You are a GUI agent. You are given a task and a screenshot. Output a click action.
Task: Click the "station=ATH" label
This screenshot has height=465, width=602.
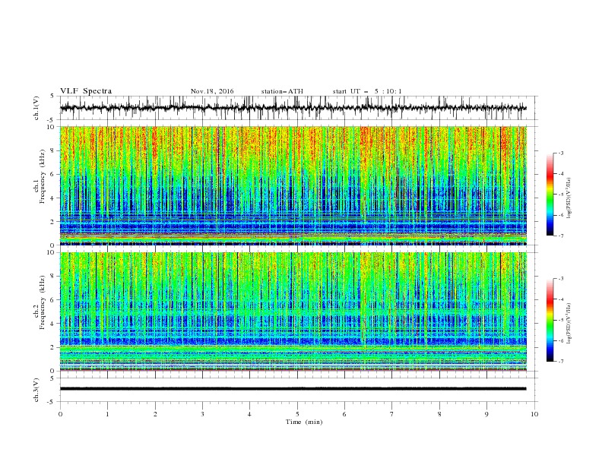point(282,91)
